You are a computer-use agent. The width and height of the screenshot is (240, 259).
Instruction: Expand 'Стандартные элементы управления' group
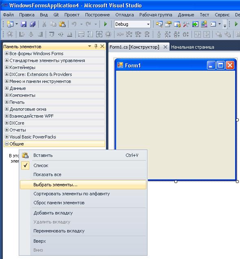[7, 60]
